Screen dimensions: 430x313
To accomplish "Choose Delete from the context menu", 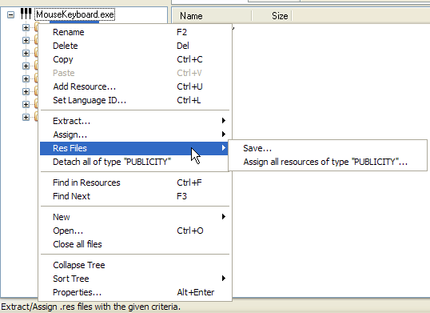I will [x=134, y=46].
